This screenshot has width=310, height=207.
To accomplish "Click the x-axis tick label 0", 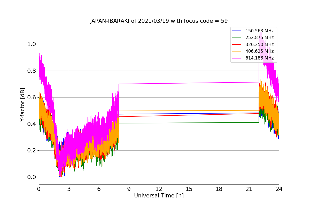I will coord(39,189).
